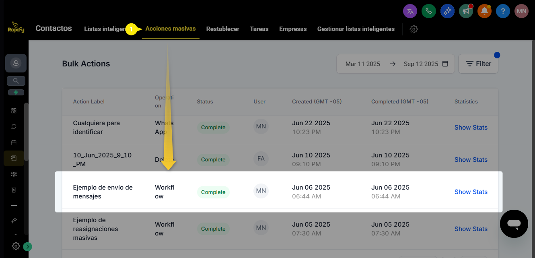Open the gear icon beside the Contactos tabs
Screen dimensions: 535x258
pyautogui.click(x=414, y=29)
